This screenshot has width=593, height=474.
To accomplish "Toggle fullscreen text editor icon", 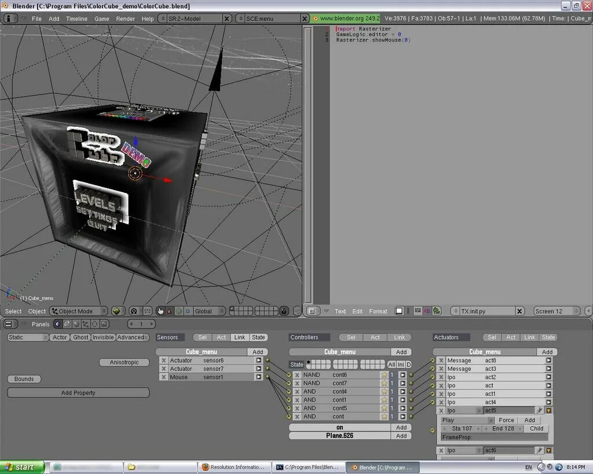I will [399, 311].
